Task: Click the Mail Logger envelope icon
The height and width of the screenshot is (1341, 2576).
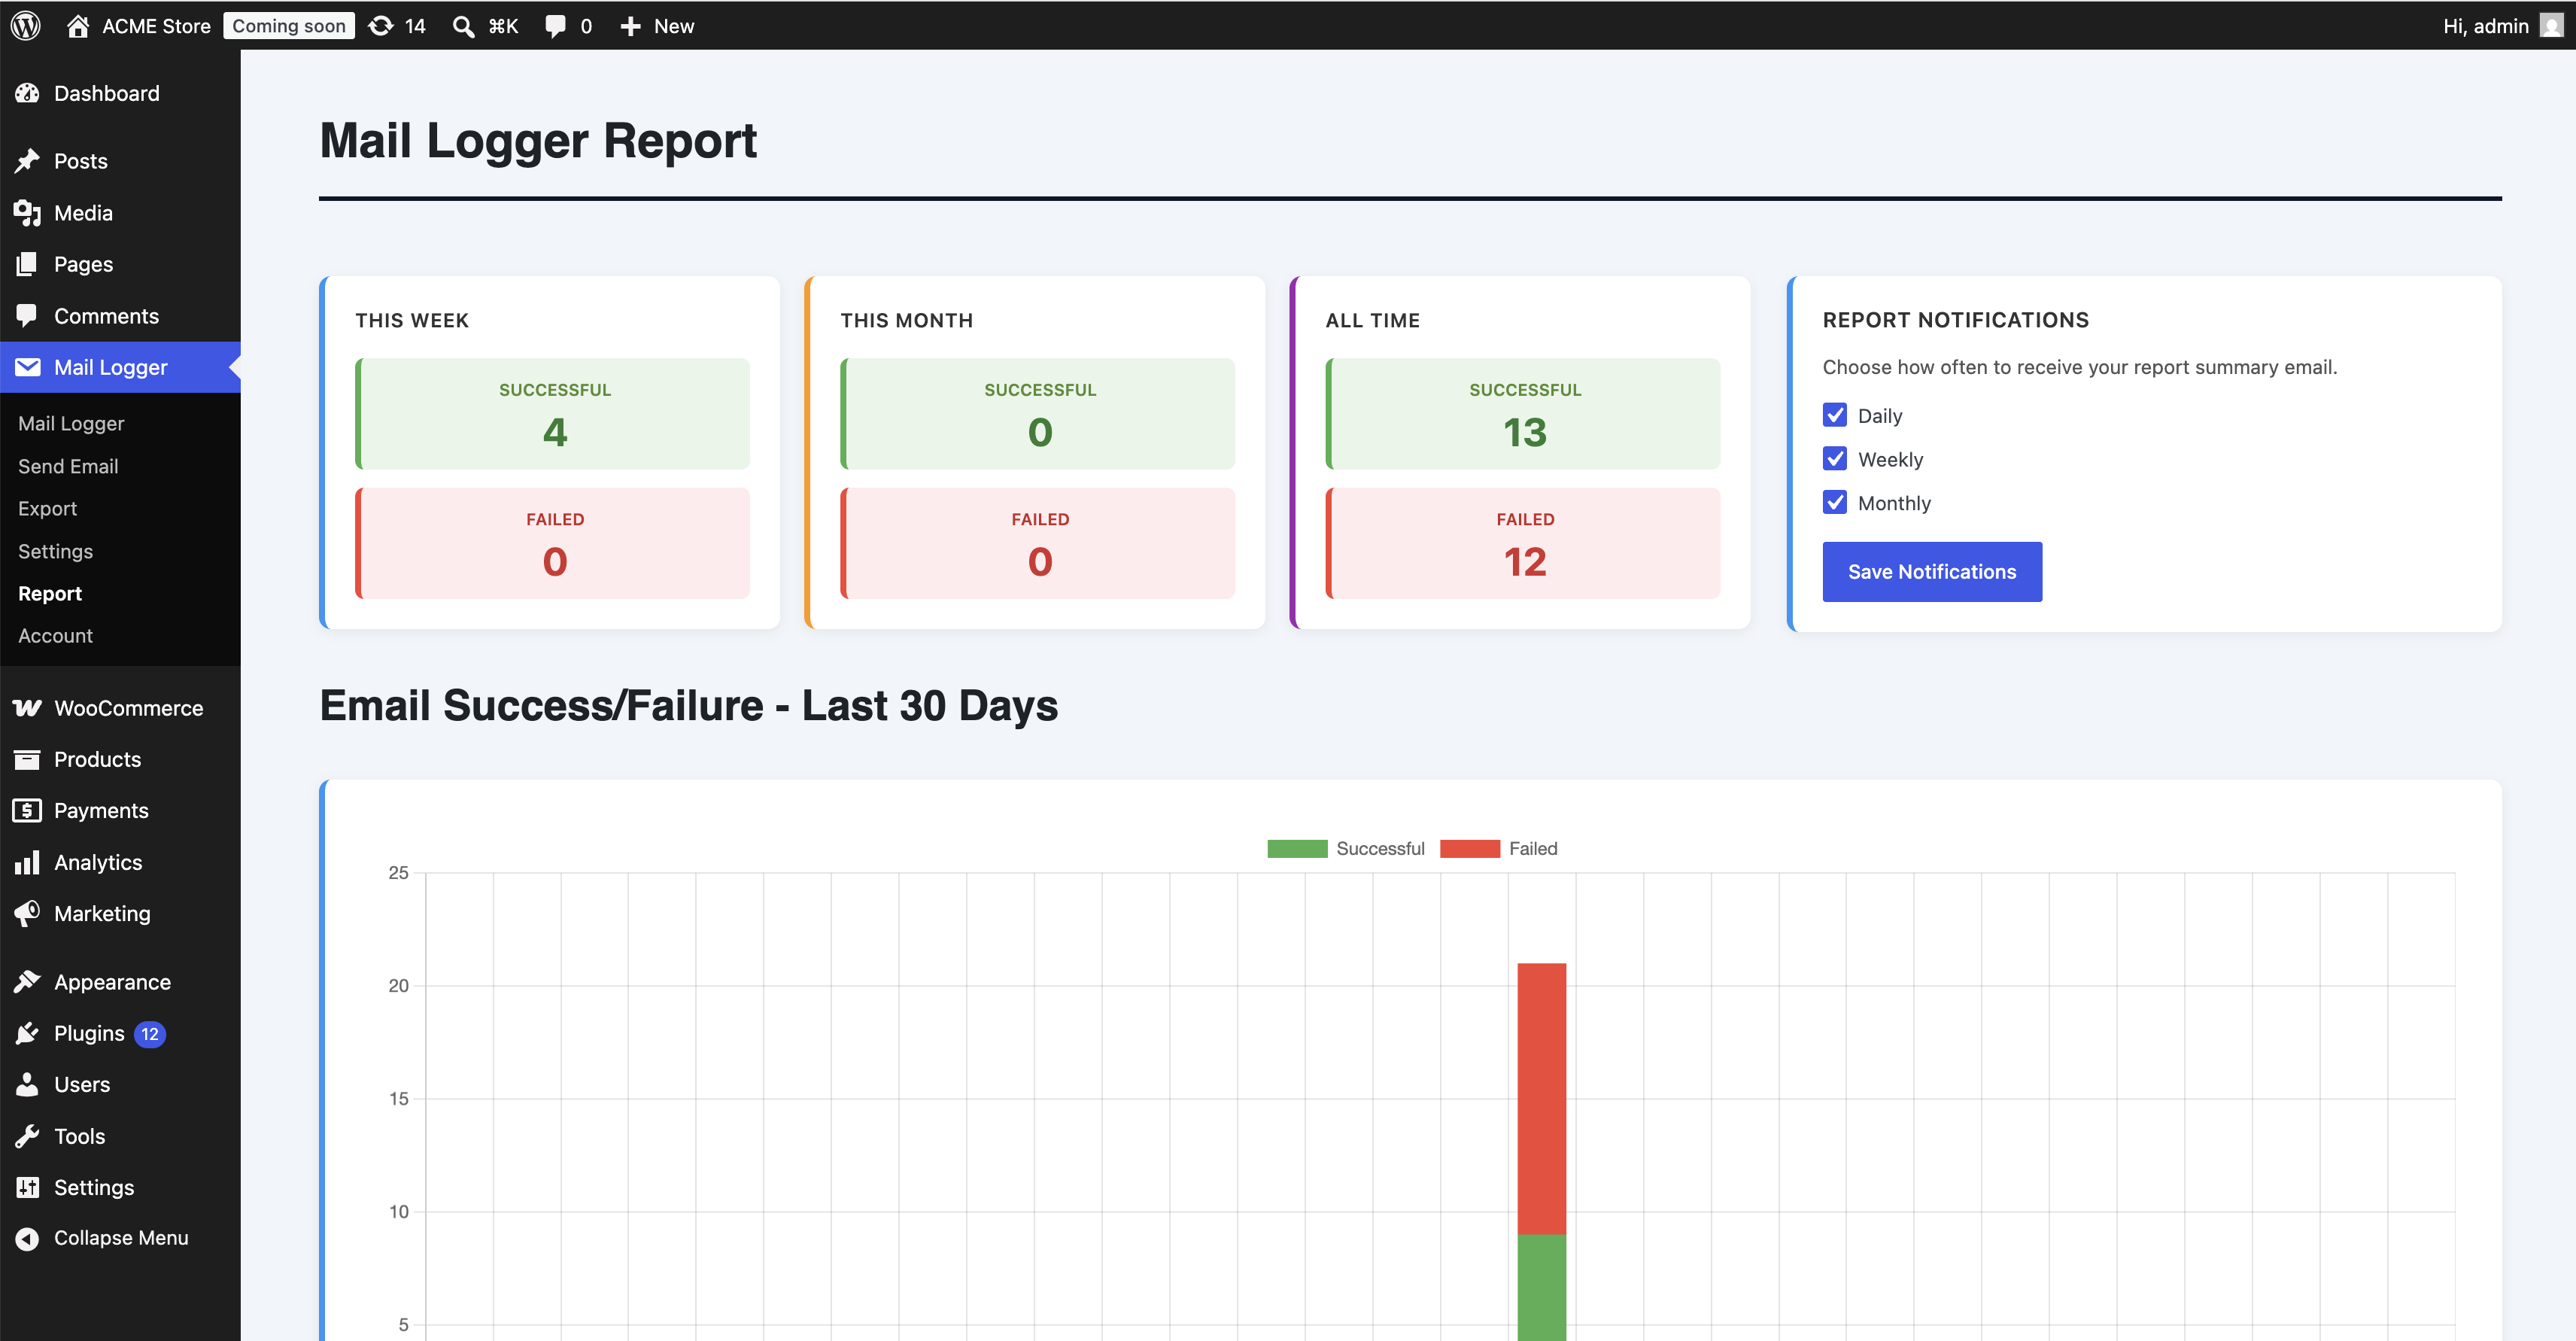Action: tap(27, 367)
